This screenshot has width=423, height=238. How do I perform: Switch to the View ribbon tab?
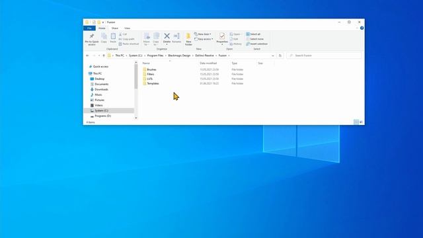(127, 28)
